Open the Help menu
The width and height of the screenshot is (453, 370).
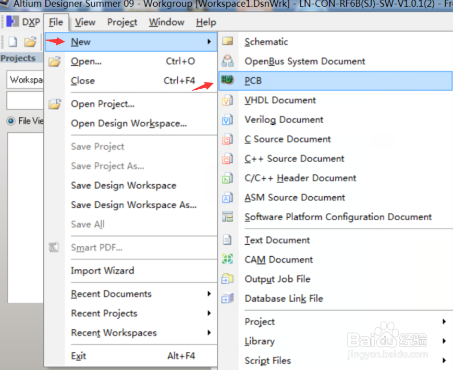pyautogui.click(x=206, y=22)
